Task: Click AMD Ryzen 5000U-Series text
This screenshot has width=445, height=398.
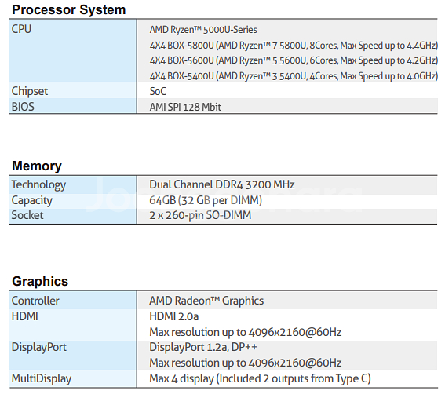Action: pyautogui.click(x=203, y=30)
